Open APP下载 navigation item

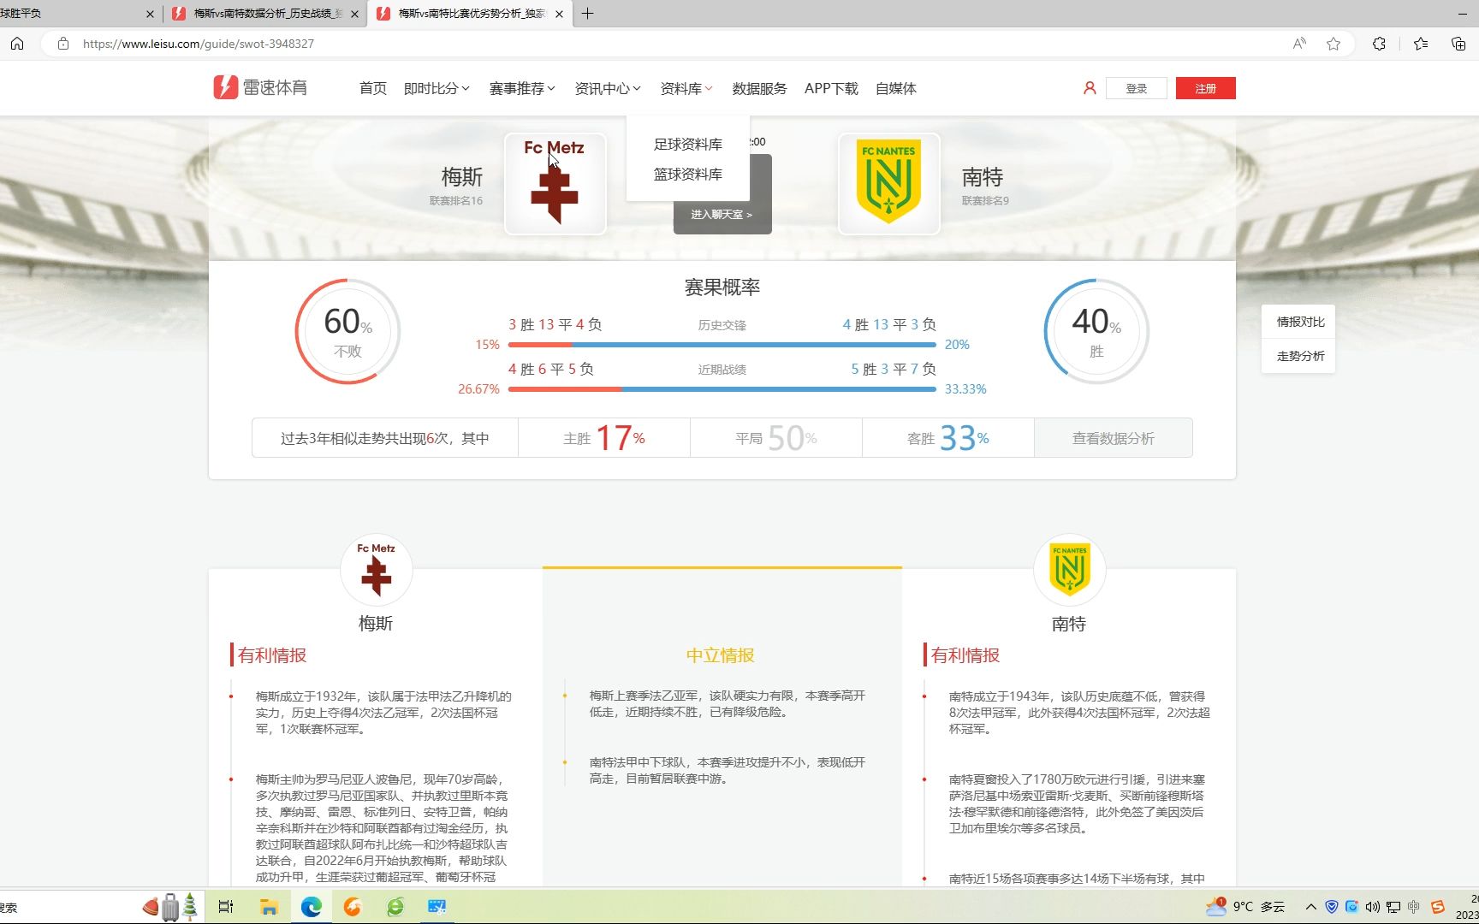coord(831,88)
